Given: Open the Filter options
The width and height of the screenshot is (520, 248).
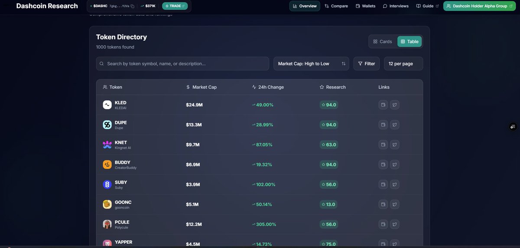Looking at the screenshot, I should (x=367, y=64).
